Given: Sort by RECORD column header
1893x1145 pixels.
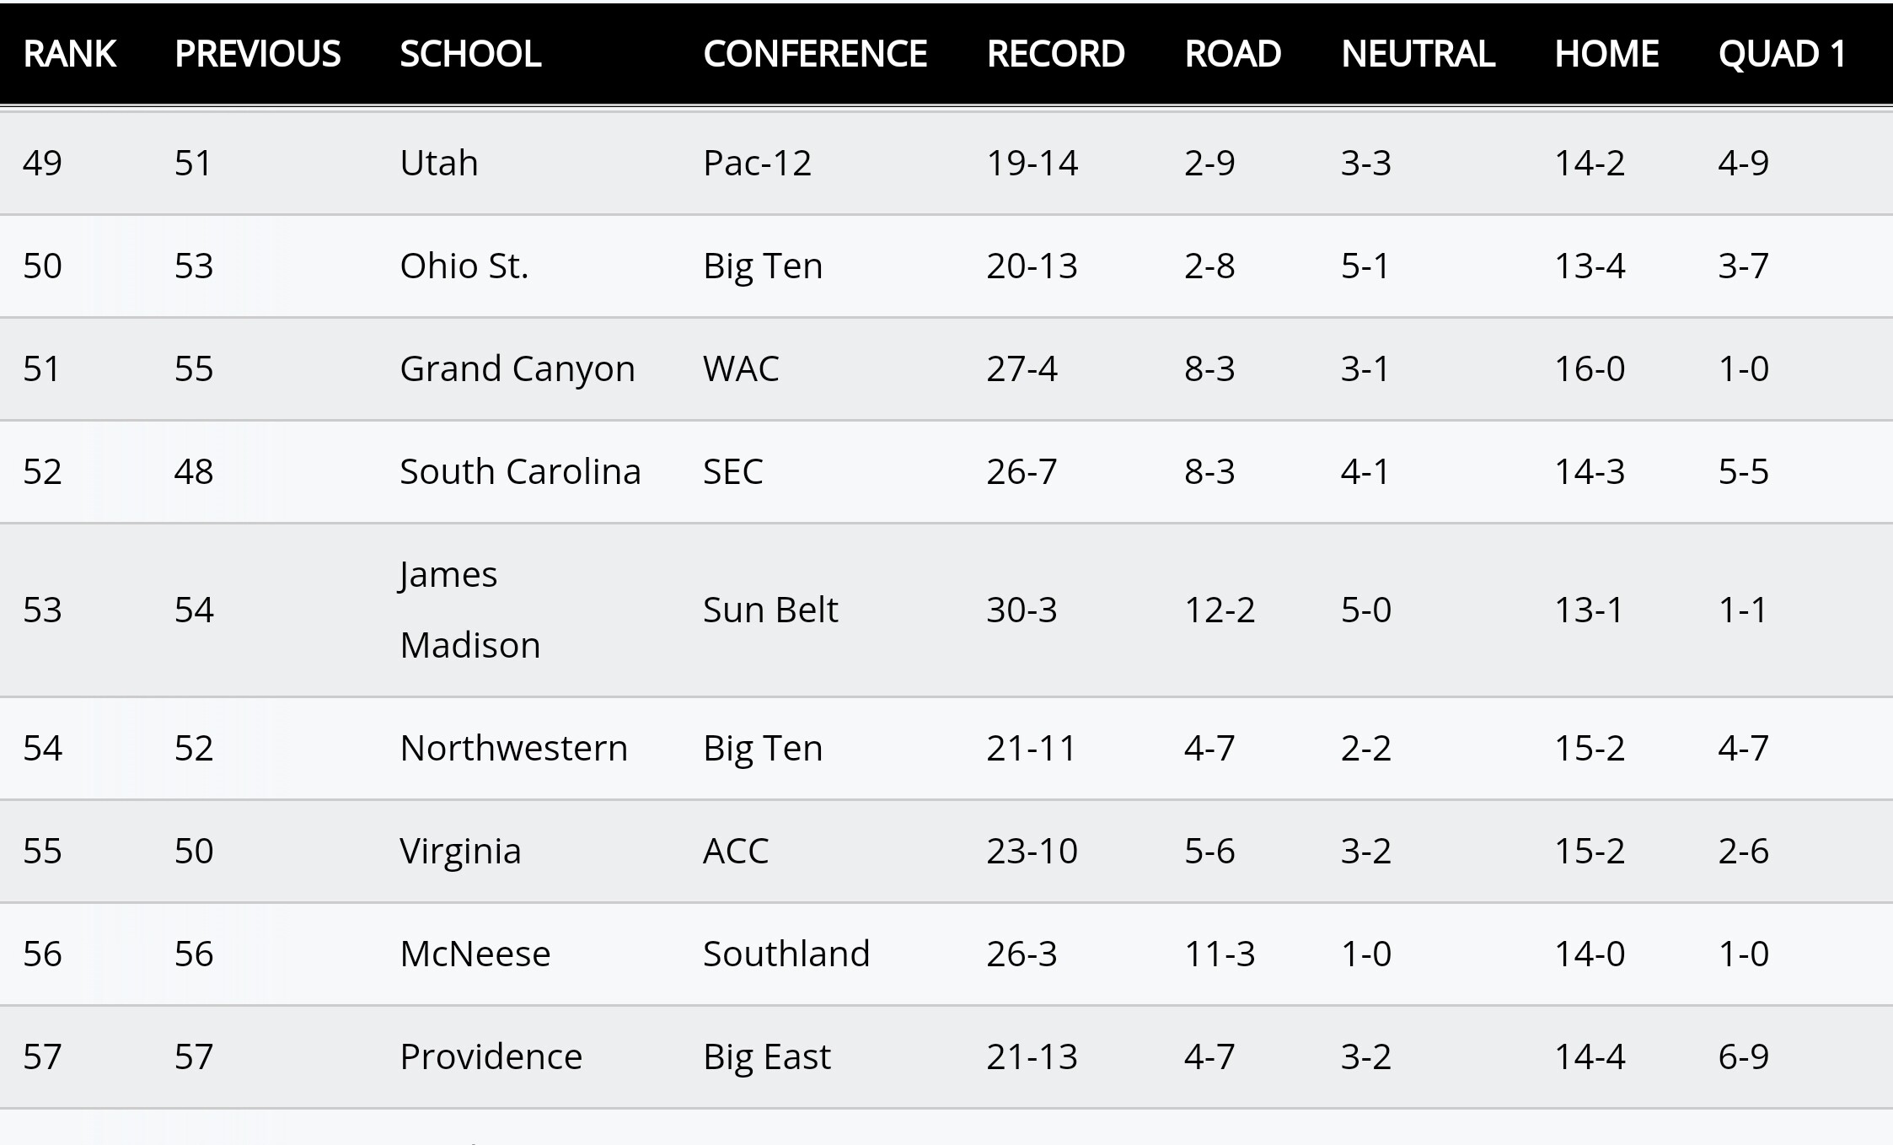Looking at the screenshot, I should (1055, 54).
